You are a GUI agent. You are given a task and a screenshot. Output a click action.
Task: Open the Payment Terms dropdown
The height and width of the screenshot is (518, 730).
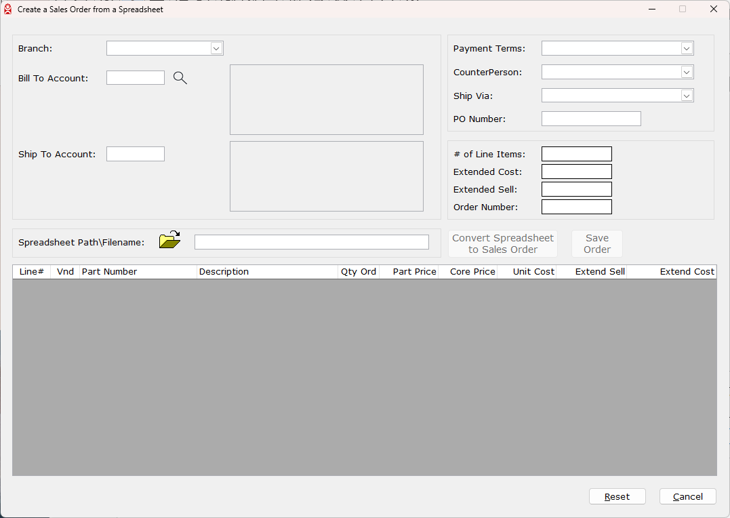687,48
